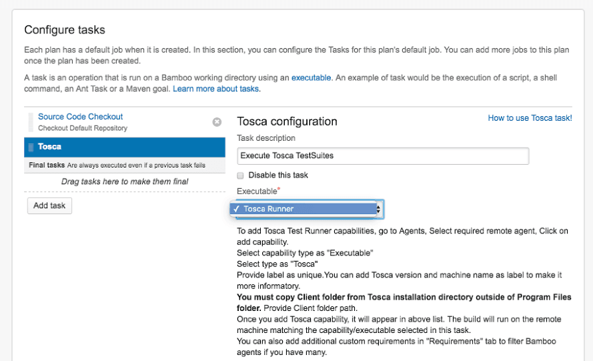Click the Checkout Default Repository subtitle
The height and width of the screenshot is (361, 593).
(x=83, y=128)
